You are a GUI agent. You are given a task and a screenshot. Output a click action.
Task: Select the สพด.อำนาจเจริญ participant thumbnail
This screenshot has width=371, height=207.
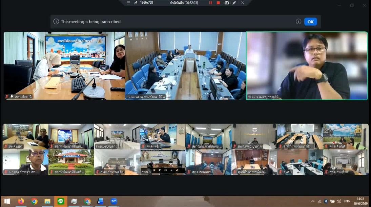(117, 162)
